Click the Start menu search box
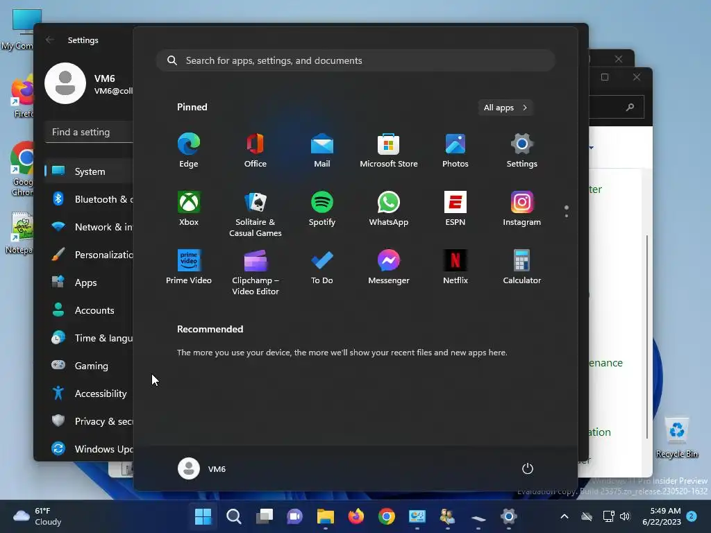This screenshot has height=533, width=711. tap(355, 60)
